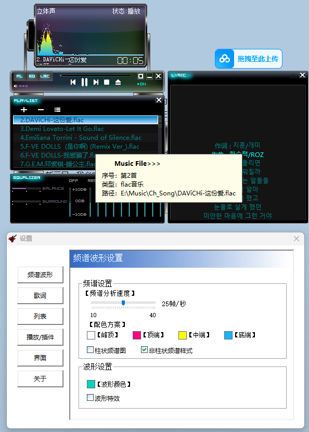
Task: Open the 关于 settings tab
Action: pyautogui.click(x=40, y=378)
